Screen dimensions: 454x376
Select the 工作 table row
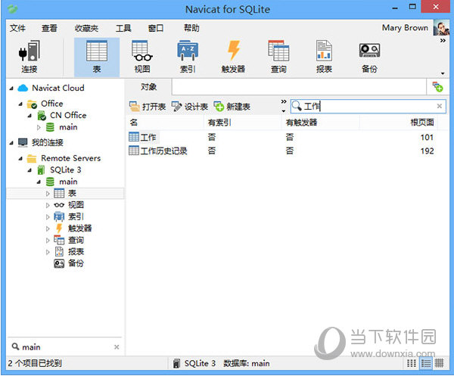click(x=284, y=137)
